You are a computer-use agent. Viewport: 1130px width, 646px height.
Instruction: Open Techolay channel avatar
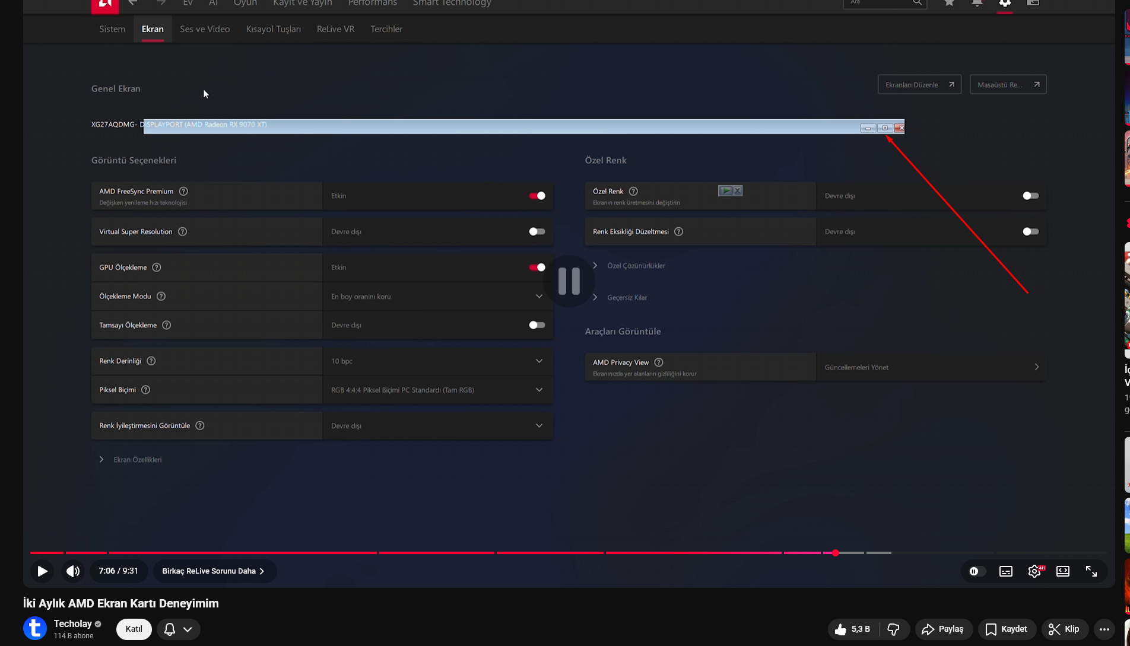pos(35,629)
